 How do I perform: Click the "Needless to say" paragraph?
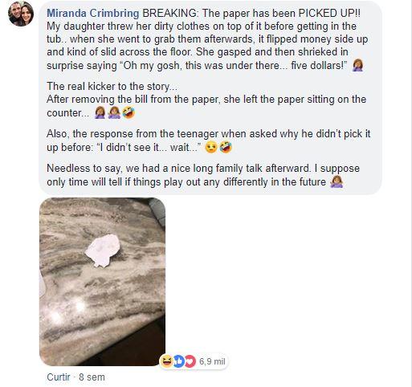203,175
